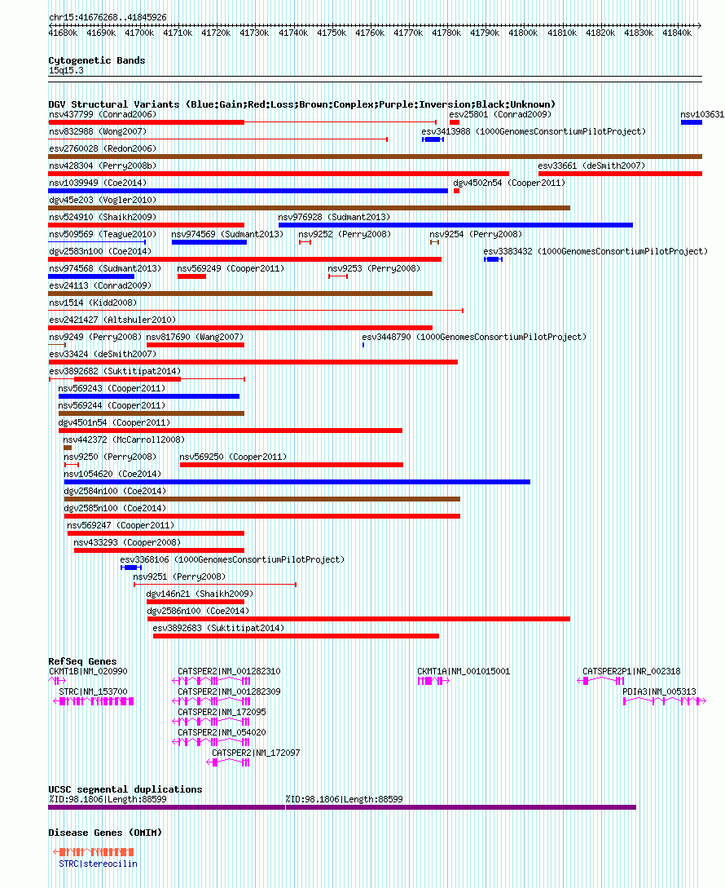
Task: Open the STRC|stereocilin OMIM link
Action: coord(98,864)
